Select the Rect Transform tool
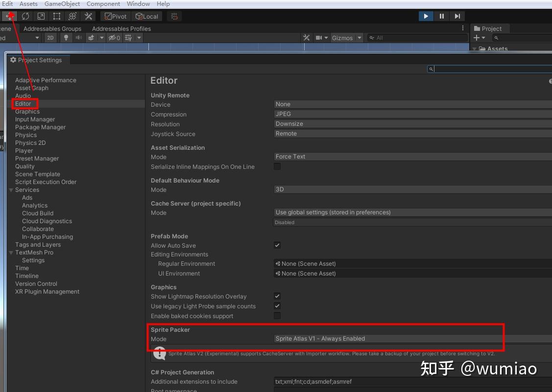The height and width of the screenshot is (392, 552). click(x=56, y=16)
